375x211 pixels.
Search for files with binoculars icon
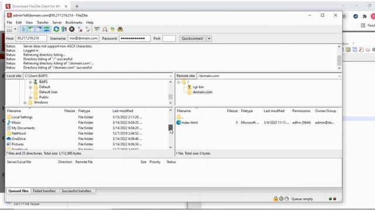(120, 29)
